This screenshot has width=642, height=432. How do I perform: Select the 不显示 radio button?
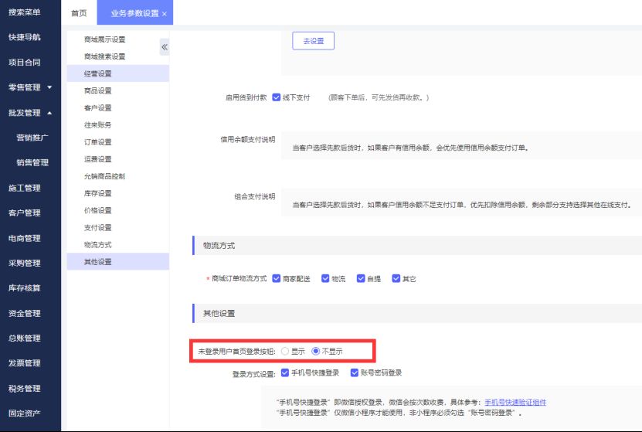pyautogui.click(x=315, y=351)
